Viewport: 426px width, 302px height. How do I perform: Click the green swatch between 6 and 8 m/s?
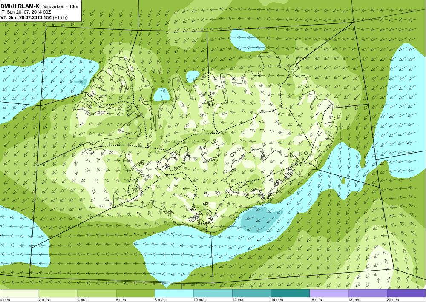click(135, 293)
